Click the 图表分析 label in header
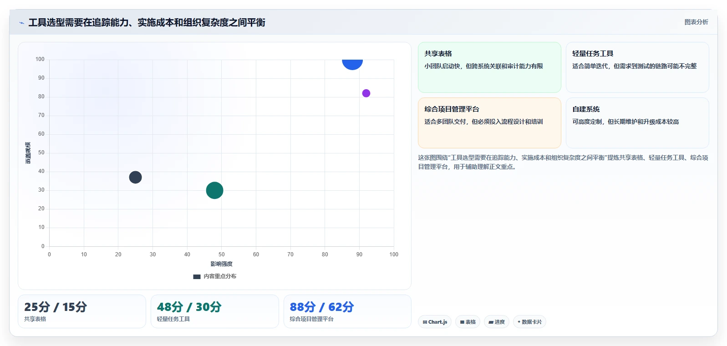The height and width of the screenshot is (346, 727). pos(696,22)
